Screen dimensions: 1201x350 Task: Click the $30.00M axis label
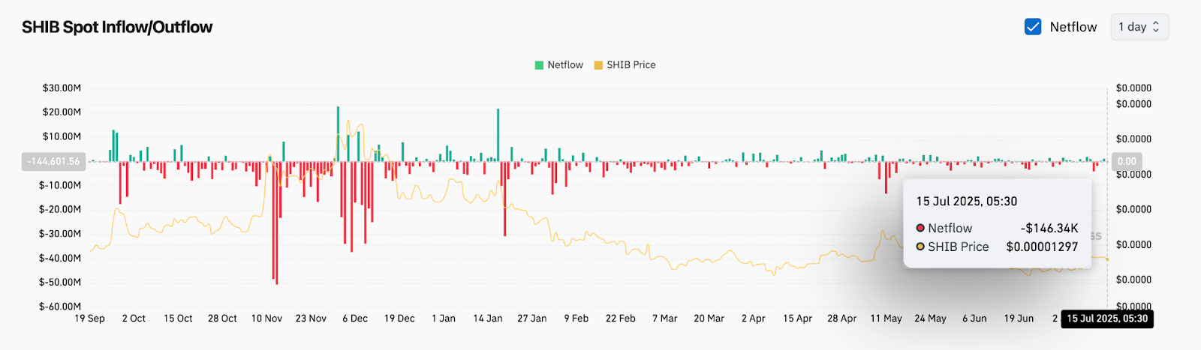(62, 88)
